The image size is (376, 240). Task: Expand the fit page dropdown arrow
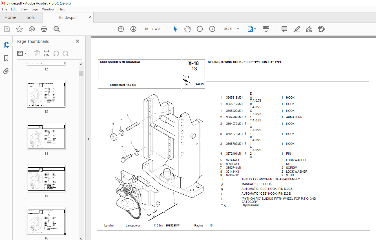point(255,29)
